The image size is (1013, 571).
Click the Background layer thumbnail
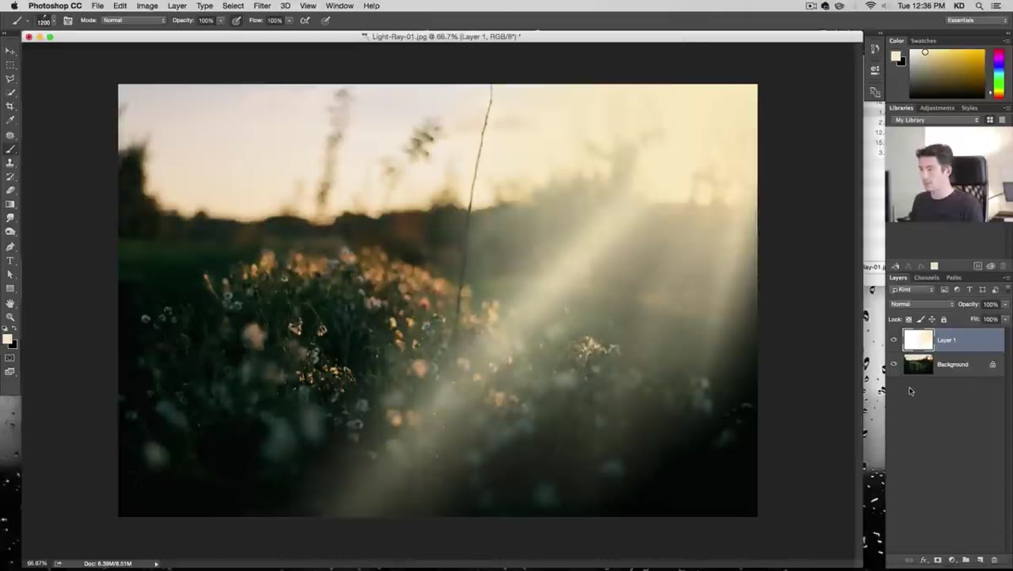(x=918, y=364)
